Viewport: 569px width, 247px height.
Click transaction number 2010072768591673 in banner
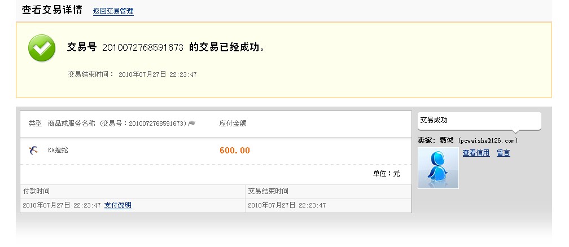click(x=143, y=47)
